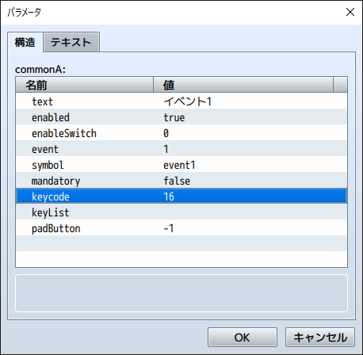This screenshot has width=363, height=355.
Task: Select the enabled parameter row
Action: pyautogui.click(x=181, y=117)
